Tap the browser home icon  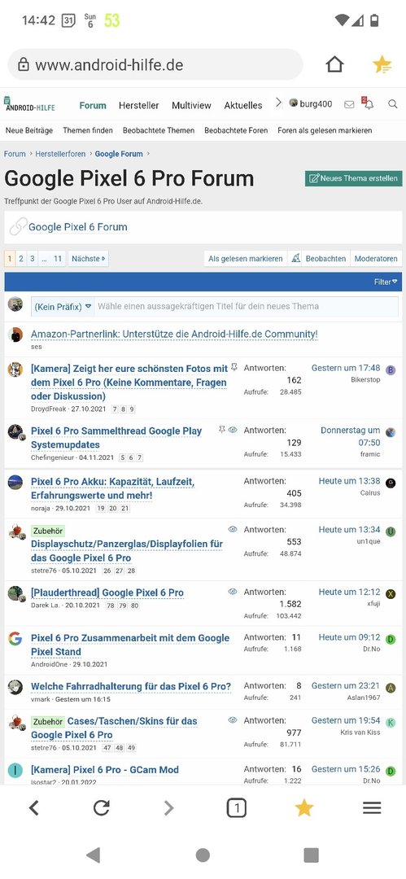click(334, 64)
